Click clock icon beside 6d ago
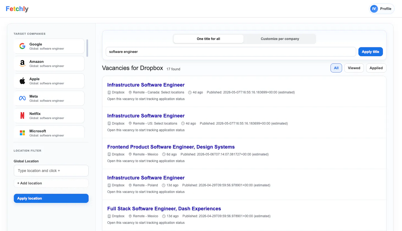This screenshot has height=231, width=402. coord(164,154)
